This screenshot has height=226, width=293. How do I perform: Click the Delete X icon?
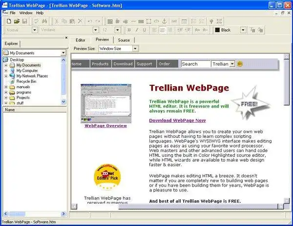[x=80, y=21]
